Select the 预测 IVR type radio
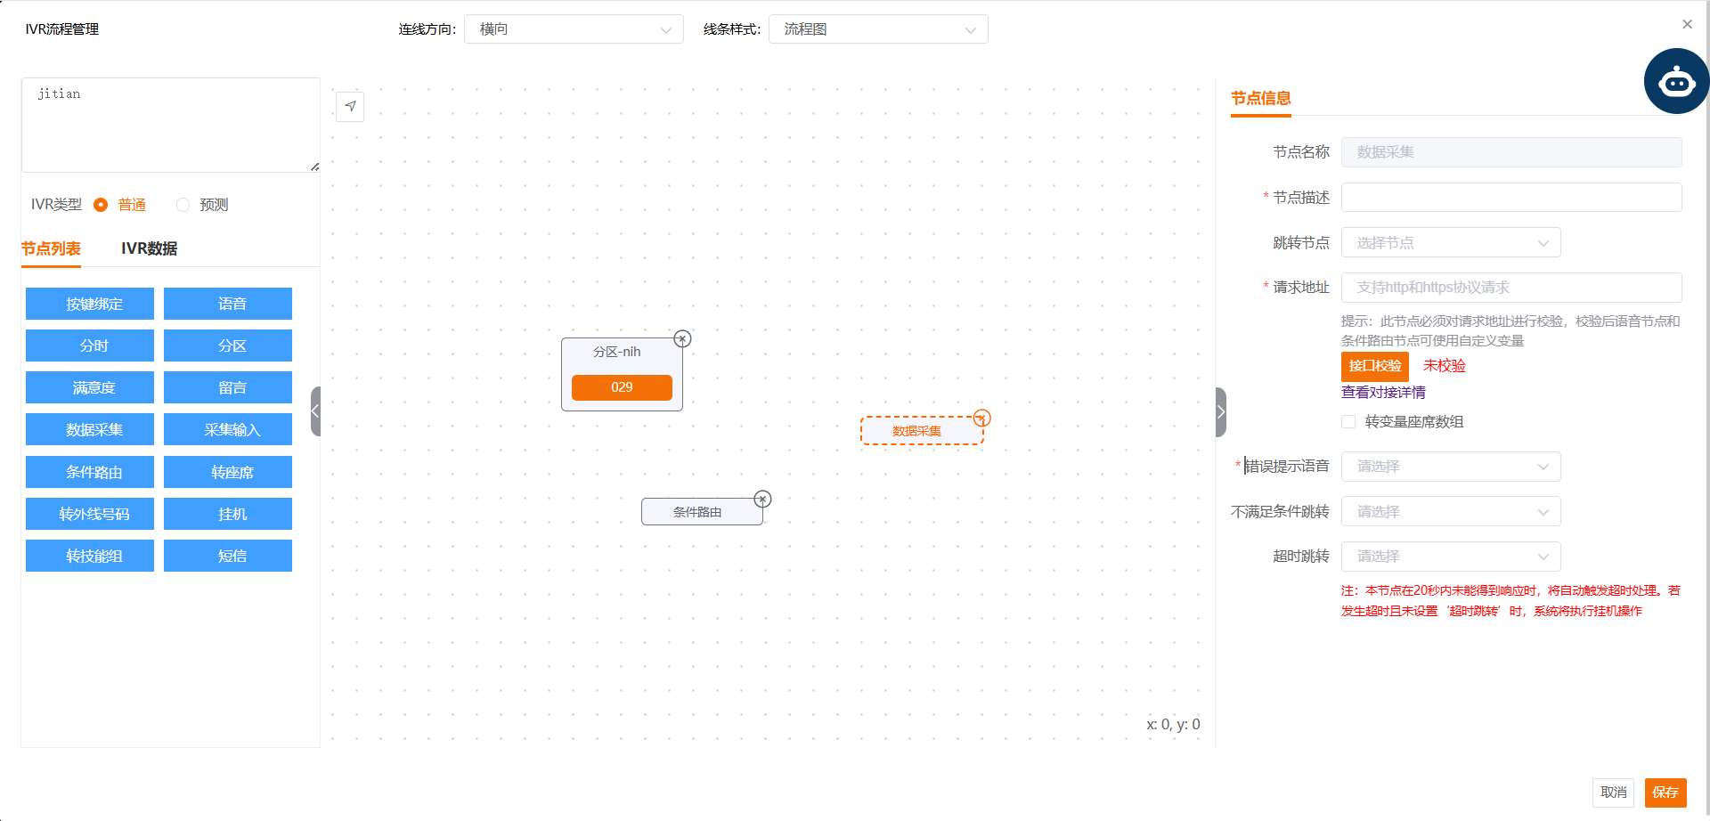 pos(183,205)
